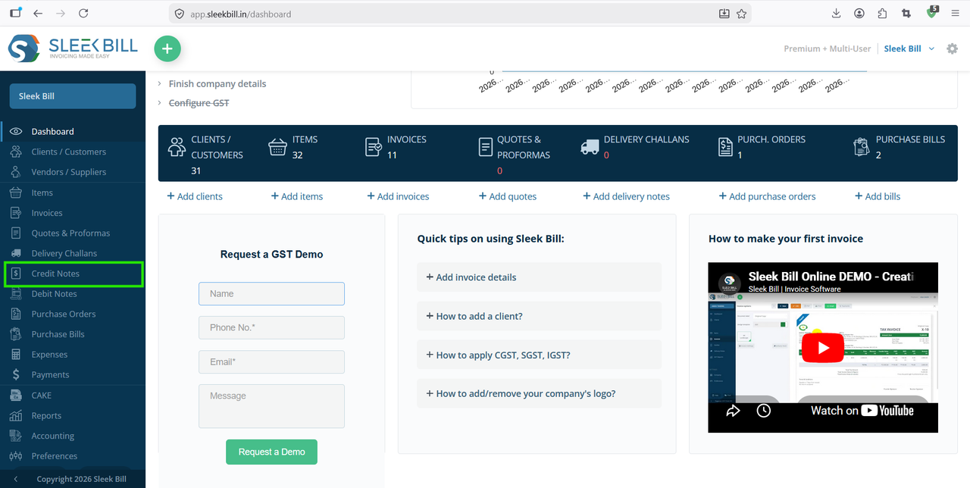The height and width of the screenshot is (488, 970).
Task: Click Add clients link
Action: pos(195,196)
